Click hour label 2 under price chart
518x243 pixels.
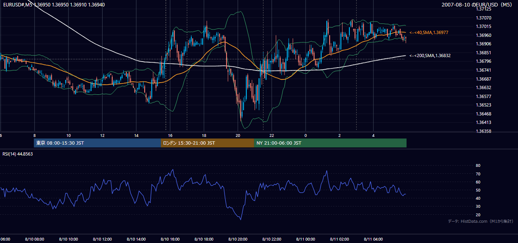[x=340, y=135]
